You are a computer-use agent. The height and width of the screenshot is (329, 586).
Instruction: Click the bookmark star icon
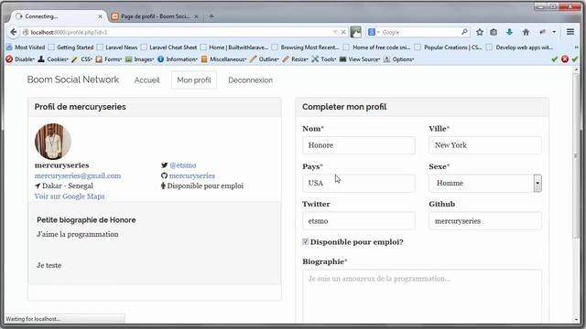tap(480, 33)
